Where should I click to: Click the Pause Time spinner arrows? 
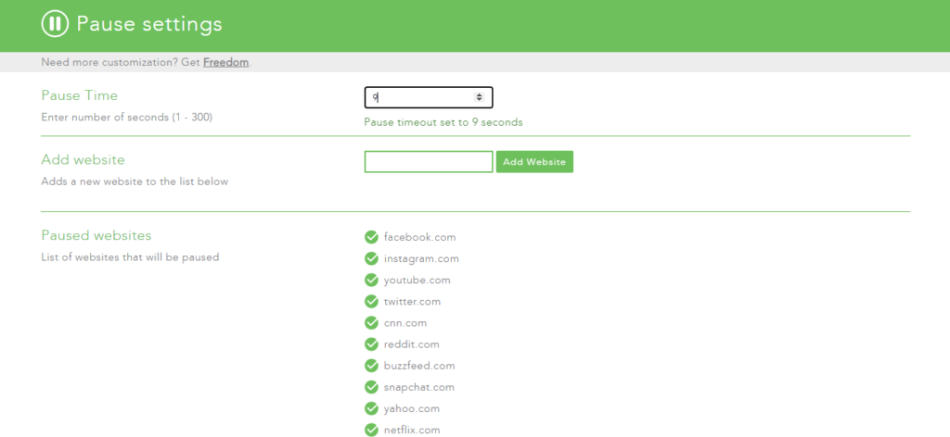pyautogui.click(x=480, y=97)
